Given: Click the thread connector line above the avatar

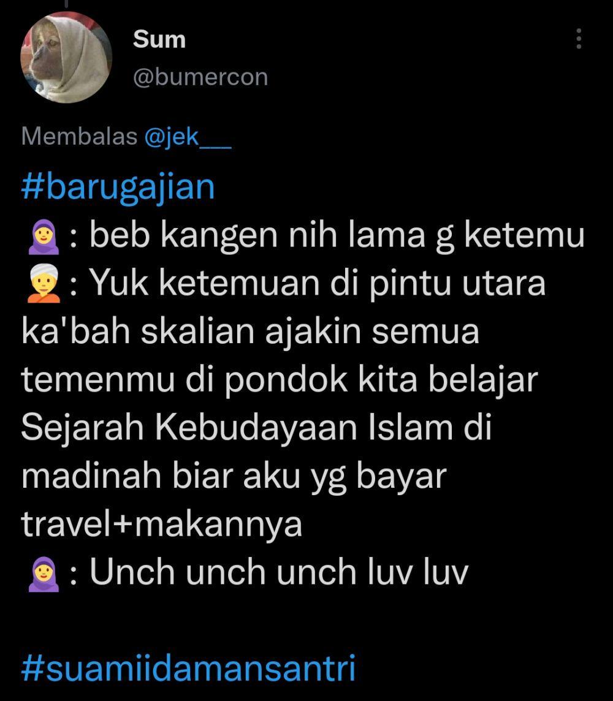Looking at the screenshot, I should [66, 4].
